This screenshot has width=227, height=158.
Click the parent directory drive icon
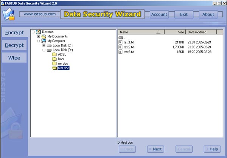pyautogui.click(x=121, y=38)
